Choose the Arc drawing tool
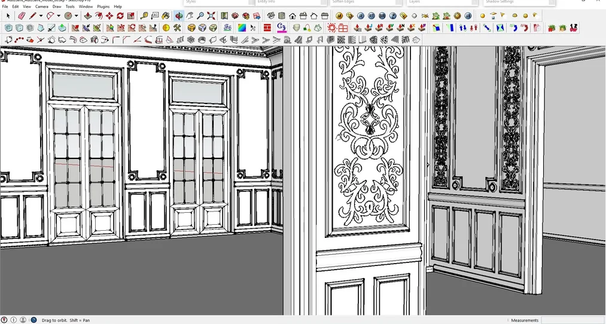The height and width of the screenshot is (324, 606). click(x=50, y=16)
